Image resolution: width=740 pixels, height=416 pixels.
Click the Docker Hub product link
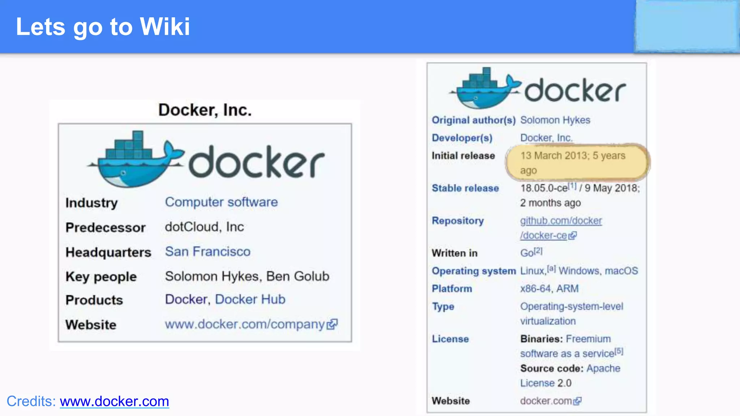coord(250,299)
